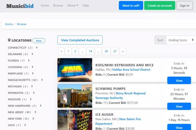Go to next page arrow in pagination
196x130 pixels.
click(x=123, y=51)
